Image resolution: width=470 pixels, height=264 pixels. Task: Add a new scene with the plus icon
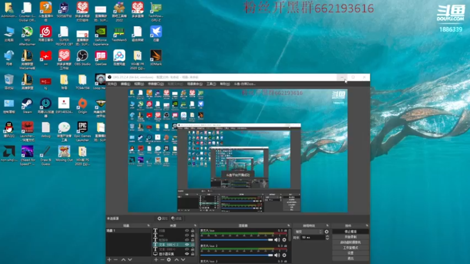109,260
